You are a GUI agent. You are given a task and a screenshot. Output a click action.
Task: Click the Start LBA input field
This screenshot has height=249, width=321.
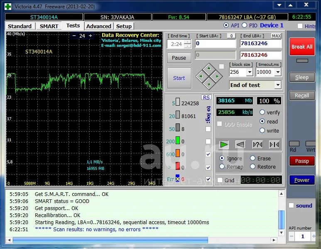(215, 44)
